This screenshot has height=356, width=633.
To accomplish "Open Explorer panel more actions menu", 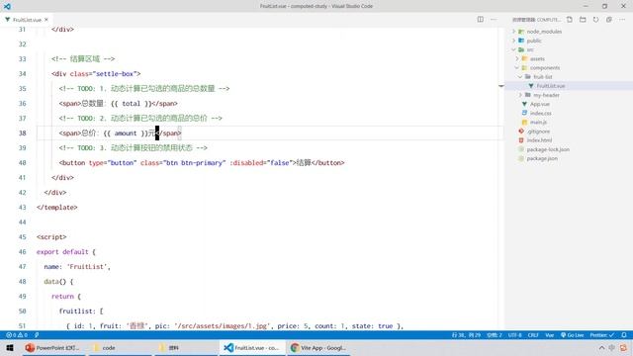I will click(622, 20).
